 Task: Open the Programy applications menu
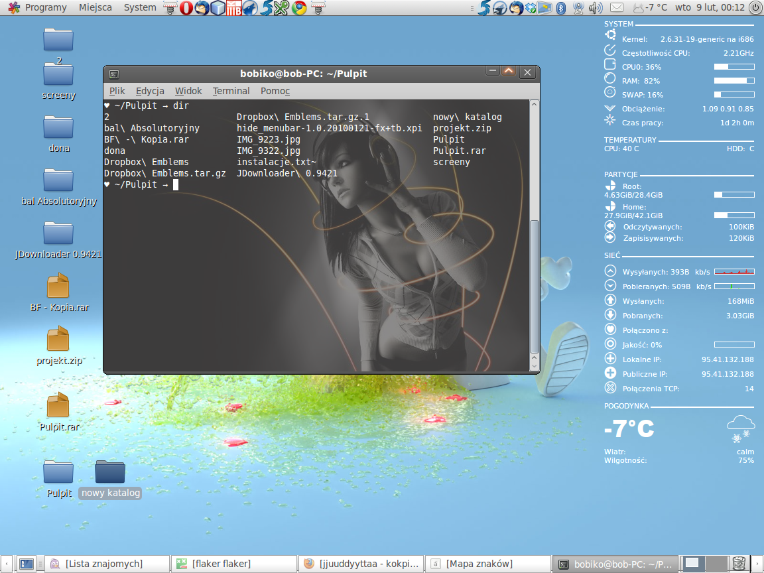(38, 8)
